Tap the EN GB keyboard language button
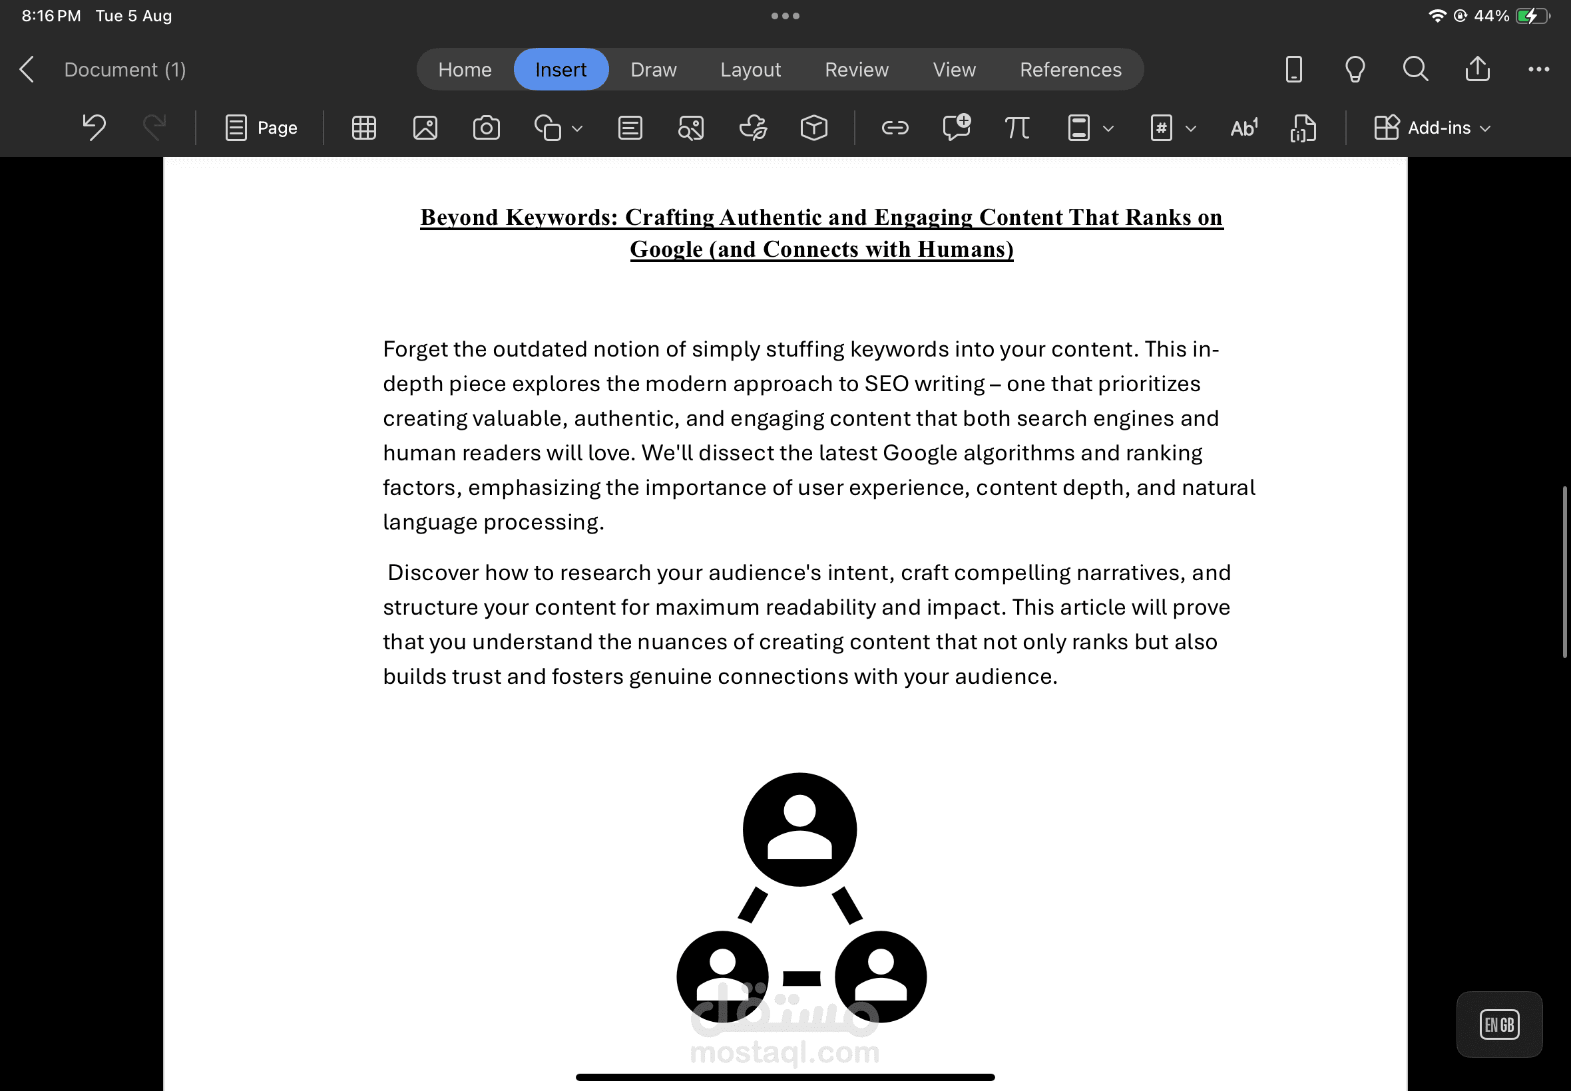This screenshot has height=1091, width=1571. coord(1499,1024)
